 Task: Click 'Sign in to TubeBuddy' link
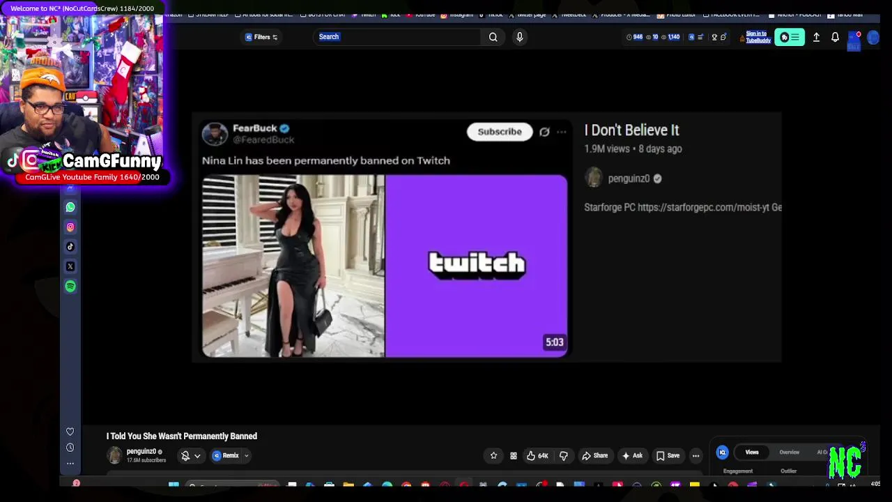(x=758, y=37)
